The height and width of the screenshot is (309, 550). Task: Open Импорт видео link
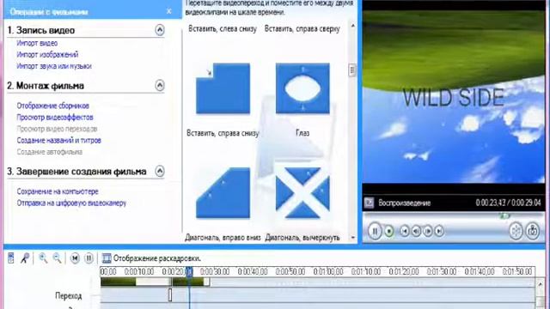pyautogui.click(x=37, y=43)
